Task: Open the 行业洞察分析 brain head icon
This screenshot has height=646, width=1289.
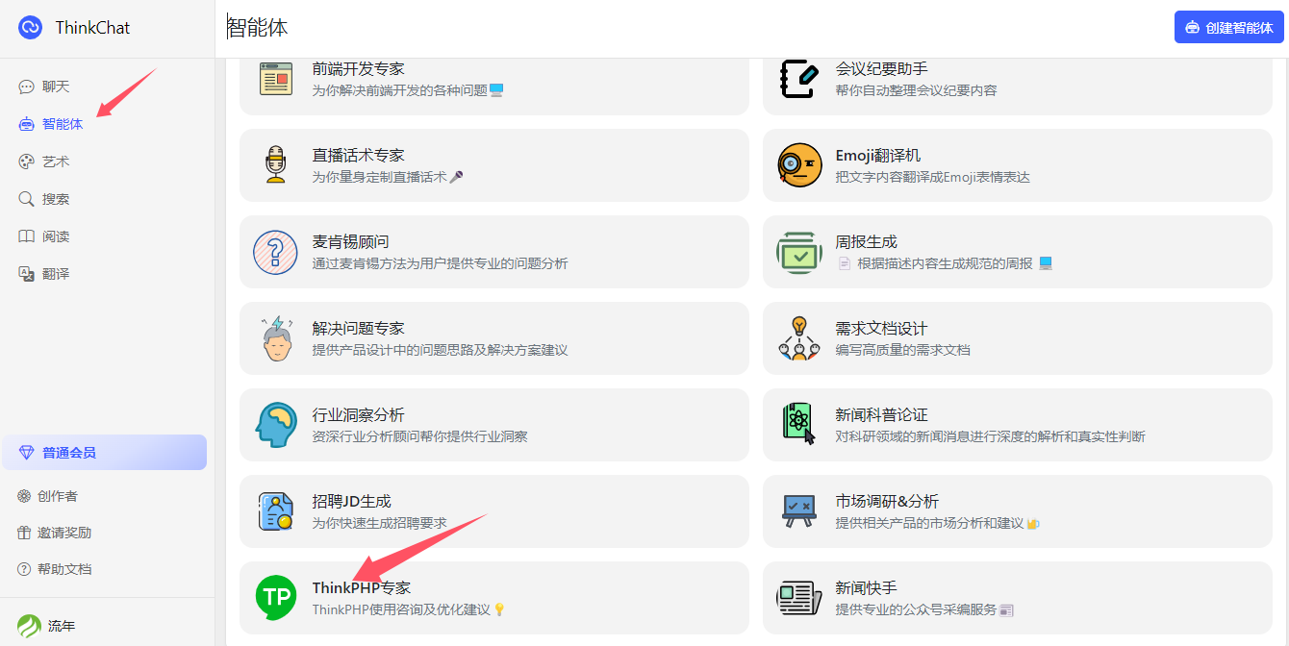Action: point(276,425)
